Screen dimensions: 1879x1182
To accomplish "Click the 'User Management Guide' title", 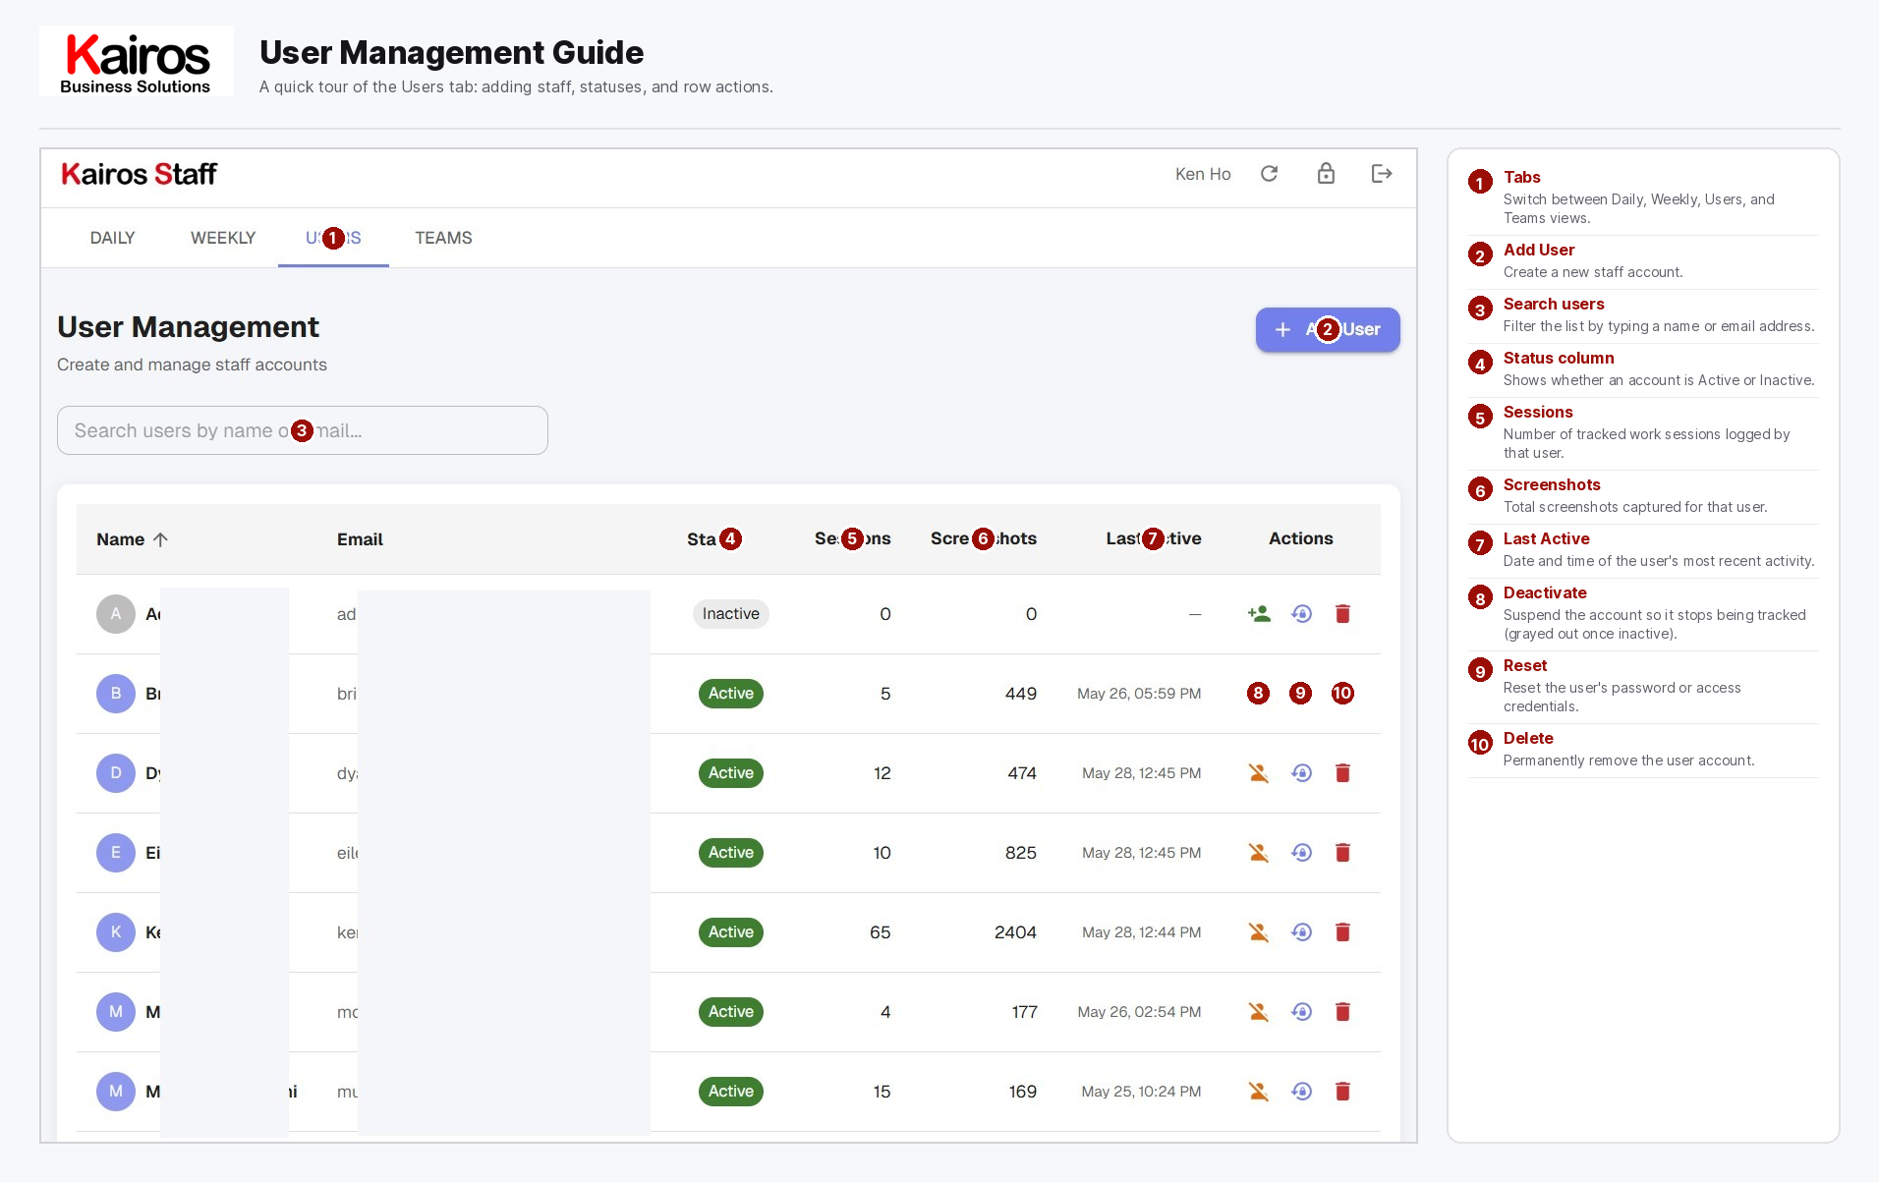I will click(452, 52).
